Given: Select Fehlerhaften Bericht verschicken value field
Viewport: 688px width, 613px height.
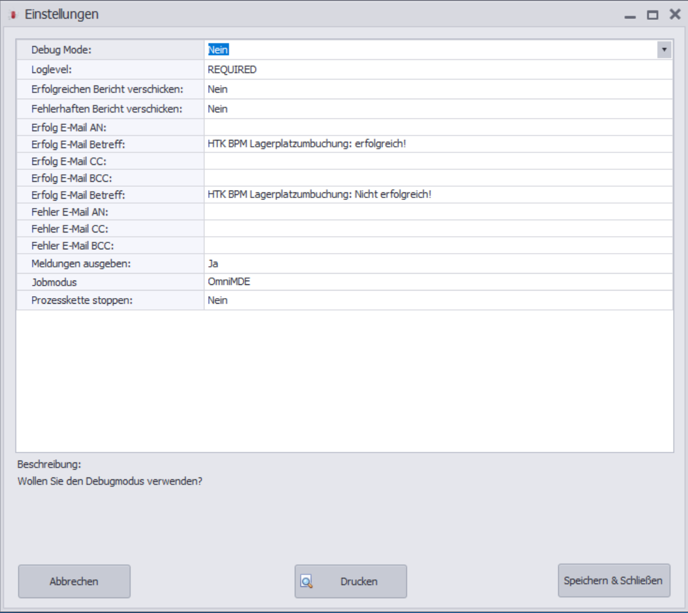Looking at the screenshot, I should click(x=438, y=109).
